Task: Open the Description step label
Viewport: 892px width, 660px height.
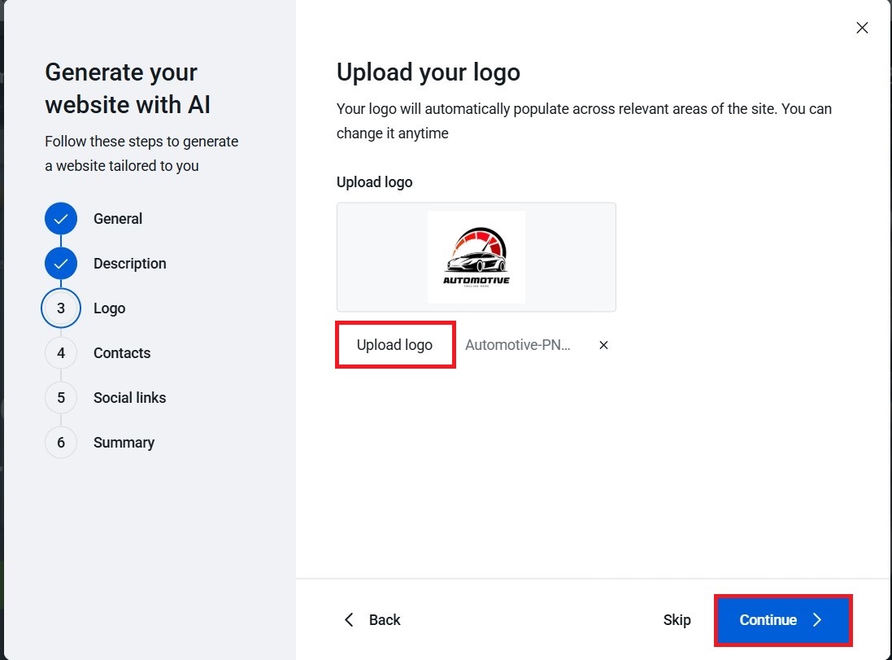Action: 130,264
